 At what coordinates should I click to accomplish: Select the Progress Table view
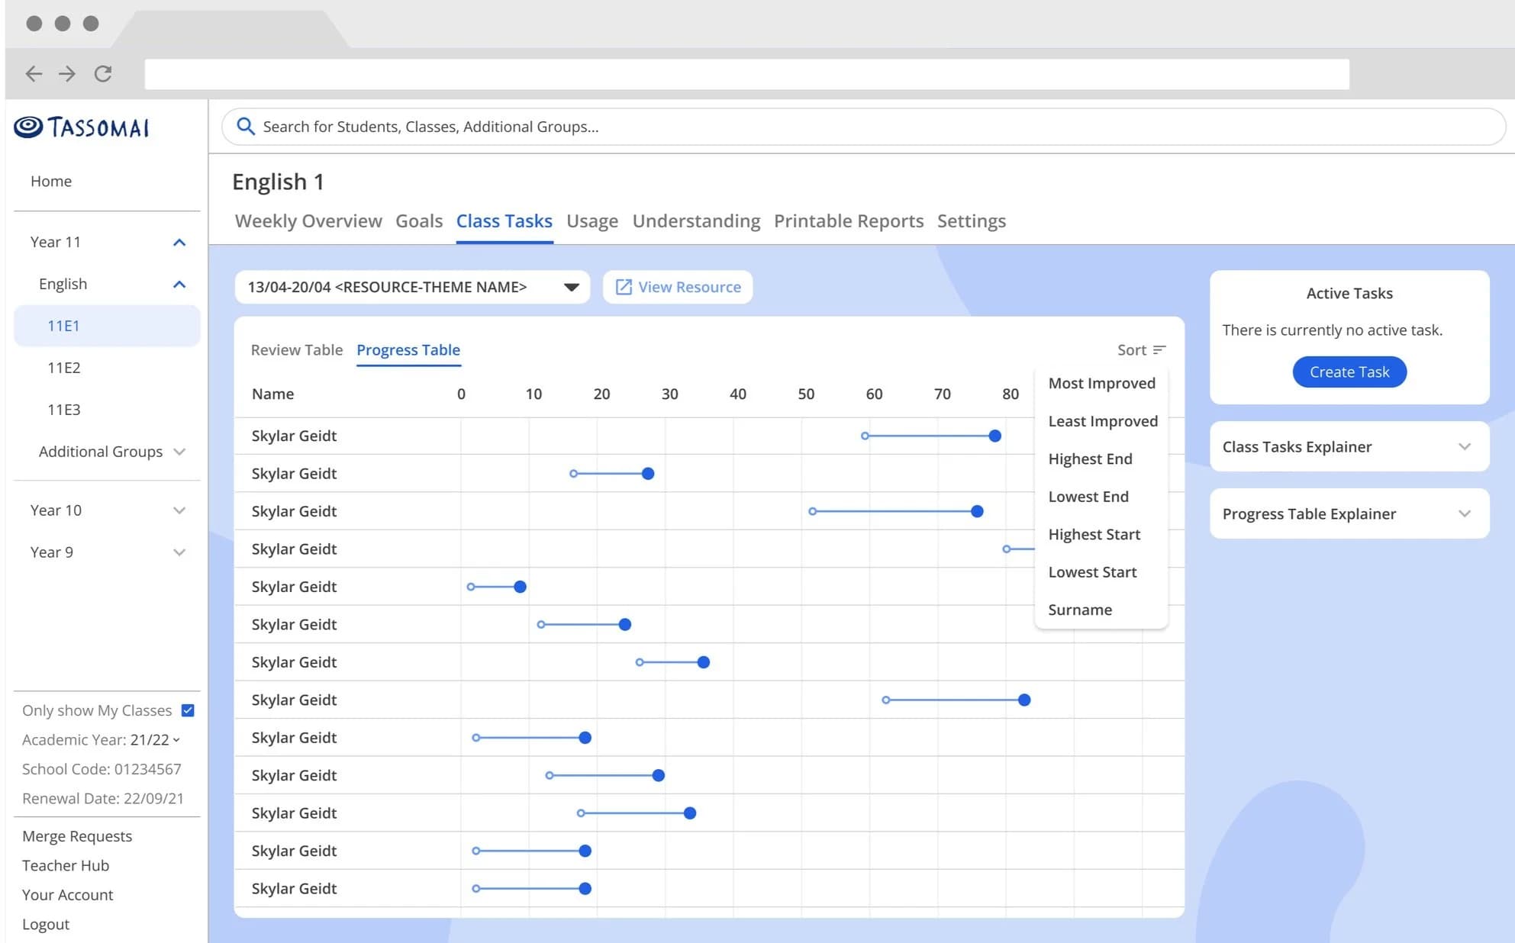tap(408, 349)
